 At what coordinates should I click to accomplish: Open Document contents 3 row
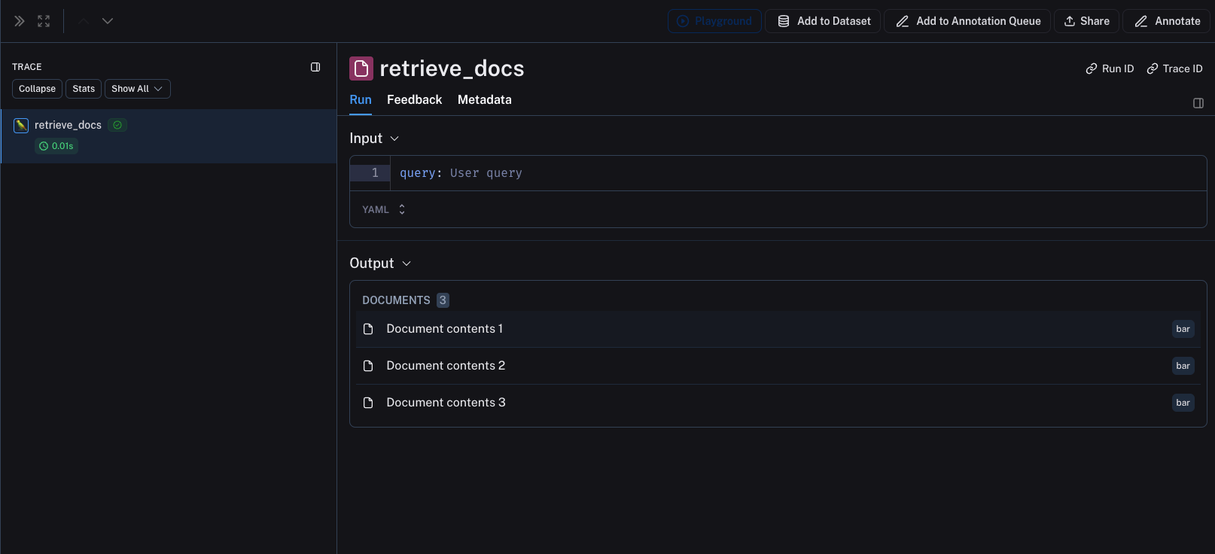coord(778,403)
